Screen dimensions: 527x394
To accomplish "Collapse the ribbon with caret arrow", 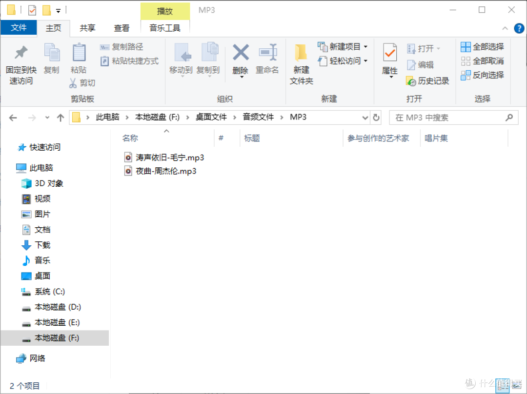I will (505, 29).
